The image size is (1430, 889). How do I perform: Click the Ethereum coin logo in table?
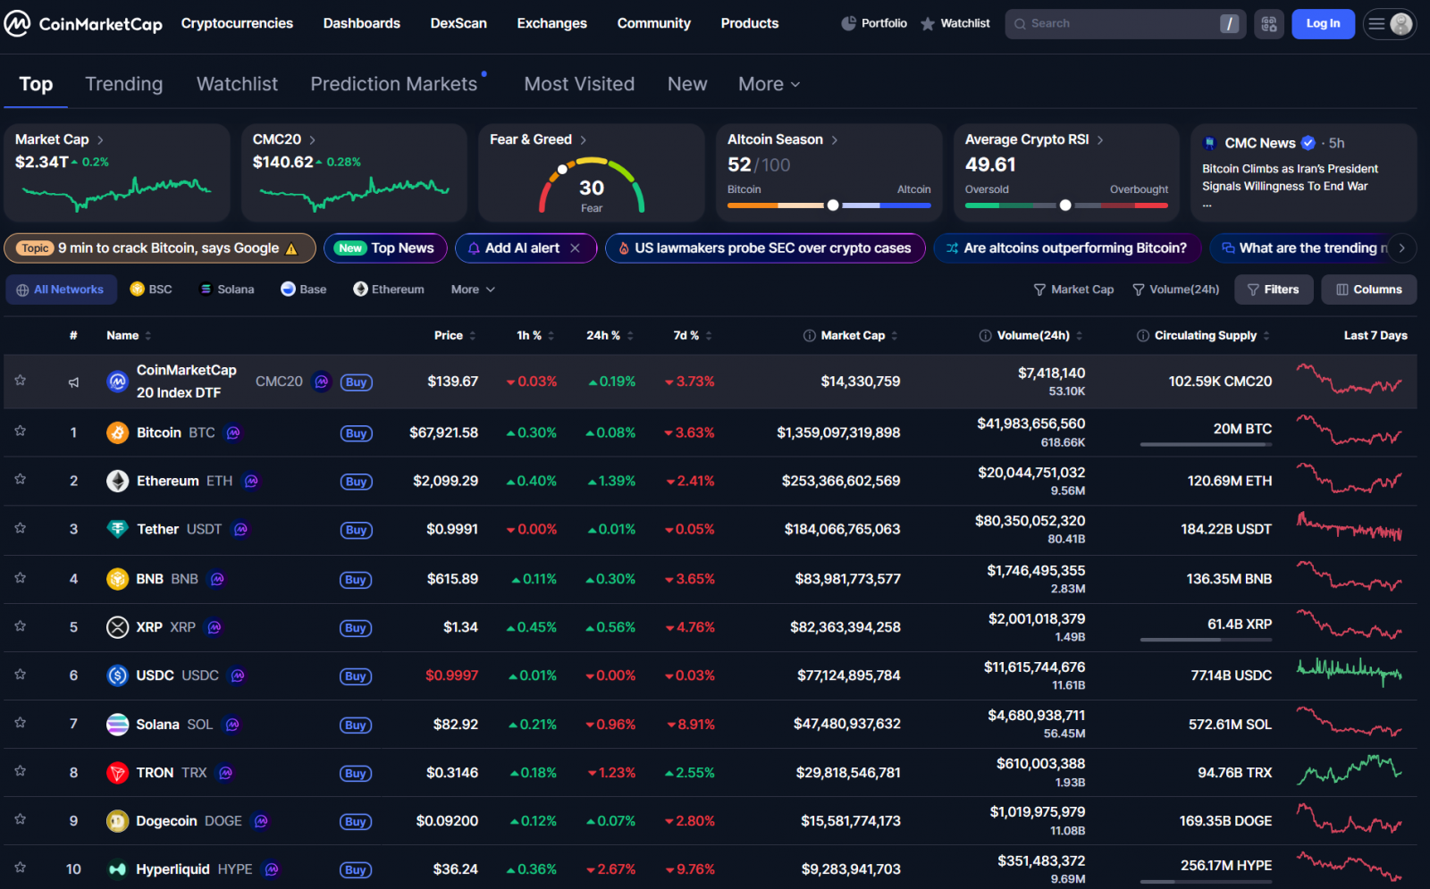pos(117,481)
